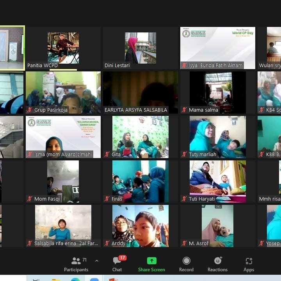Click the Panitia WCPD name label
The width and height of the screenshot is (281, 281).
coord(43,66)
